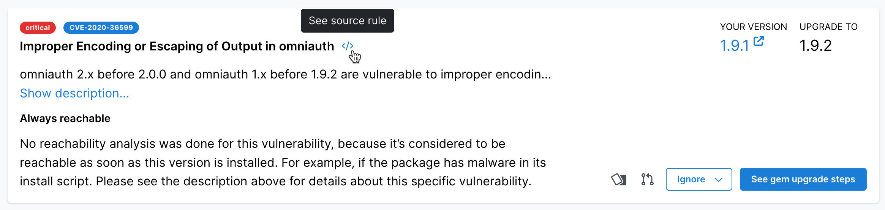Expand the Show description link
This screenshot has height=210, width=885.
click(x=74, y=93)
